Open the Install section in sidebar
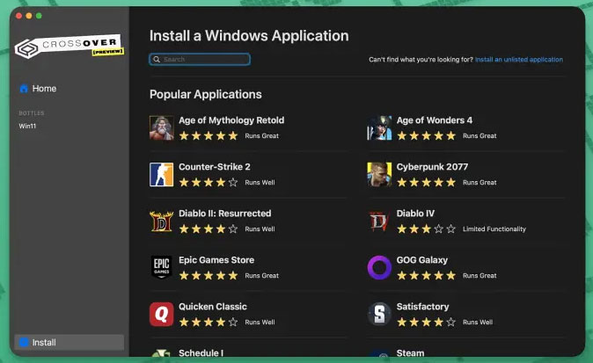This screenshot has height=363, width=593. click(70, 342)
